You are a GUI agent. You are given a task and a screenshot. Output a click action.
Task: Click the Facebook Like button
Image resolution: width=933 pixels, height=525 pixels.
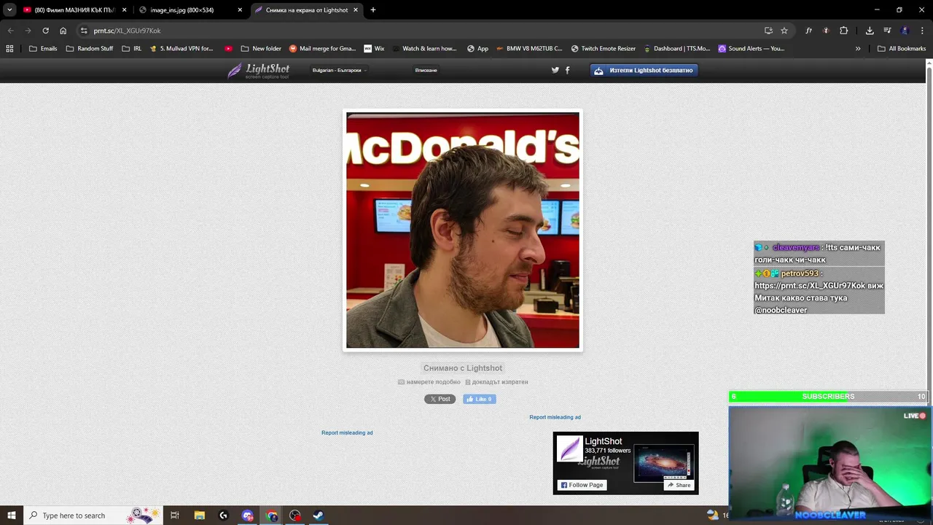point(480,399)
